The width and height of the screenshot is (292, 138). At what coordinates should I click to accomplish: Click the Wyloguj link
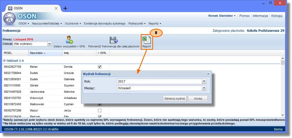pyautogui.click(x=277, y=16)
